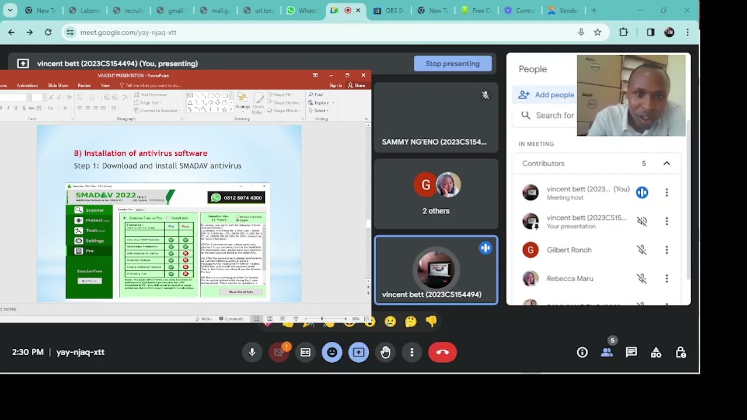Viewport: 747px width, 420px height.
Task: Click Find in the PowerPoint Editing group
Action: 316,94
